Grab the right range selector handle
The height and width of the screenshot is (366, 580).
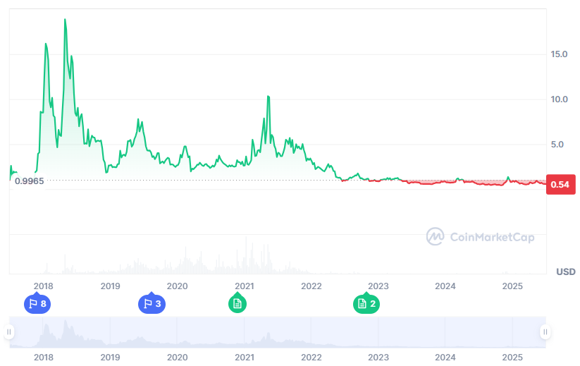click(x=545, y=331)
